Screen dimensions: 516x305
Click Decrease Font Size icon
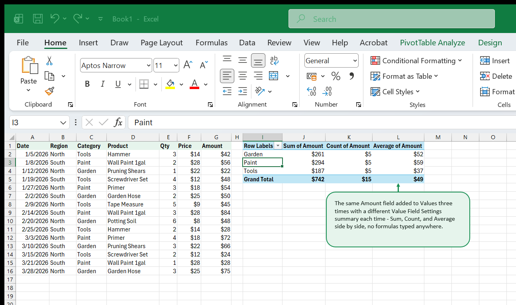[x=204, y=65]
